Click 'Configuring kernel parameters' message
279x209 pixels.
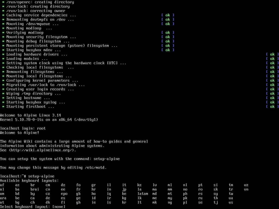42,81
